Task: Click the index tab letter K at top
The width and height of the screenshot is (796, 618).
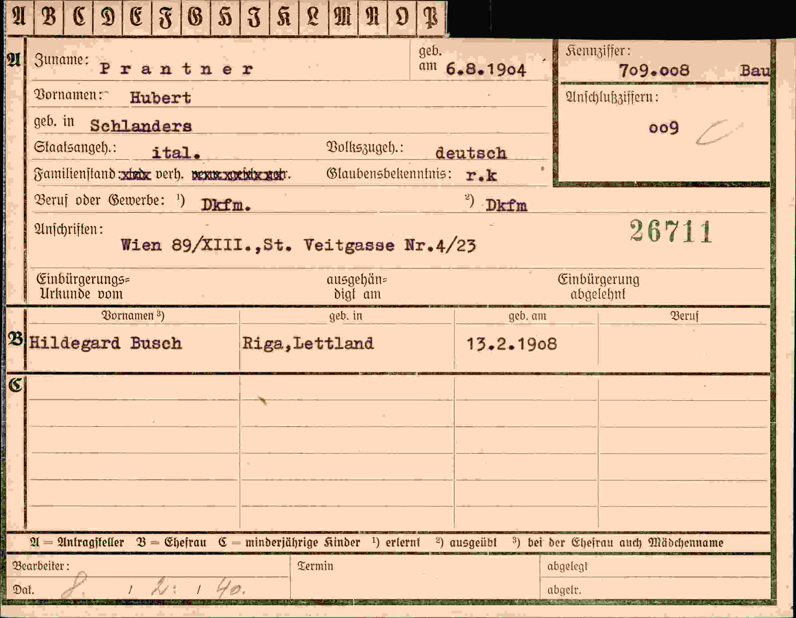Action: [283, 17]
